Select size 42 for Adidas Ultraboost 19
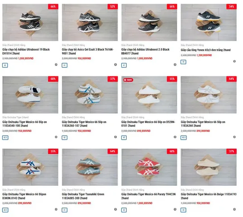 click(x=5, y=65)
